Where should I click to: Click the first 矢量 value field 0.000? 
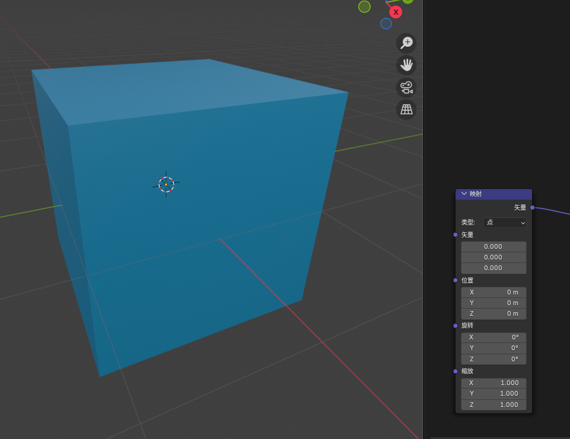pos(493,246)
